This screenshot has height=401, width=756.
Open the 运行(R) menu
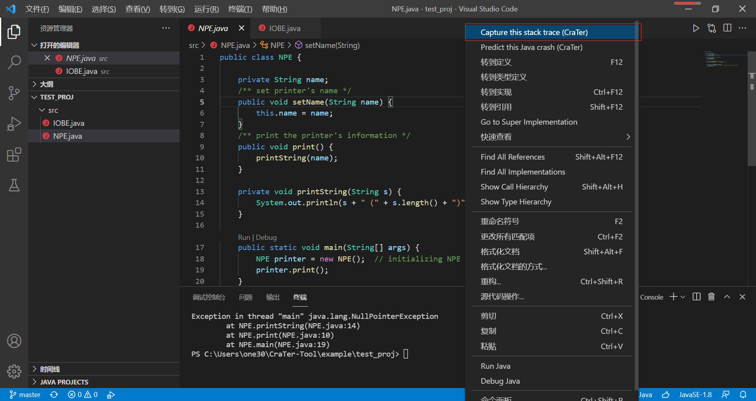point(206,9)
